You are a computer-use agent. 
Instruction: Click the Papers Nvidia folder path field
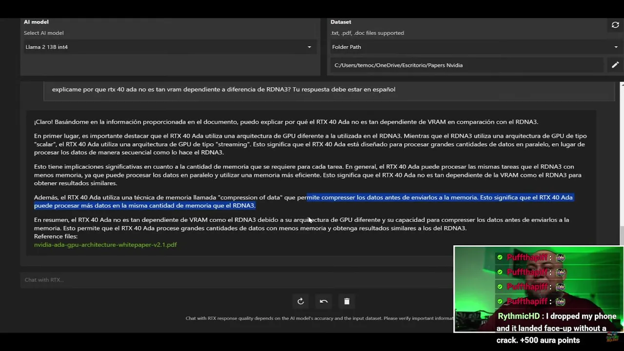click(x=467, y=65)
